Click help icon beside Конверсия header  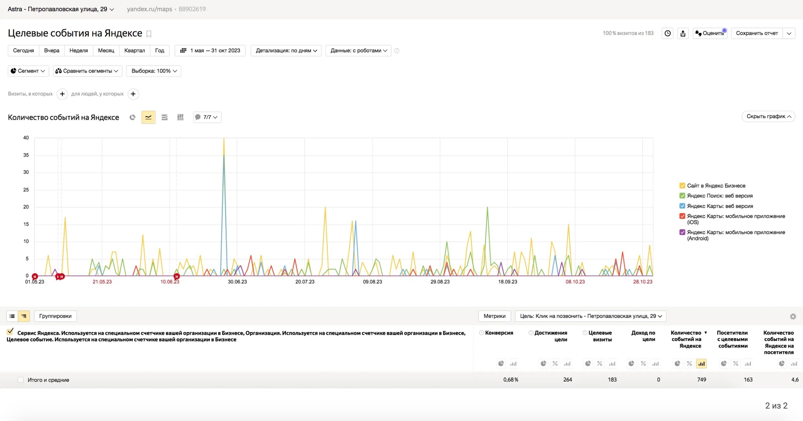coord(481,333)
